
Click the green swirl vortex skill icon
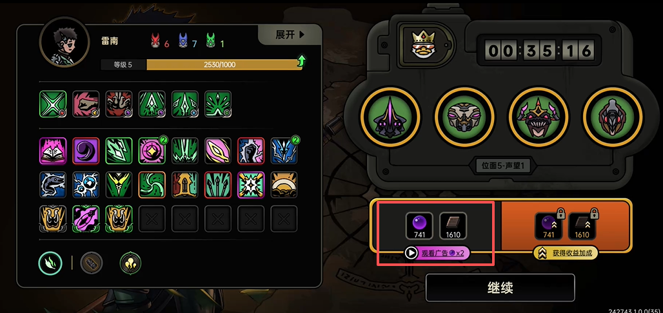[152, 185]
